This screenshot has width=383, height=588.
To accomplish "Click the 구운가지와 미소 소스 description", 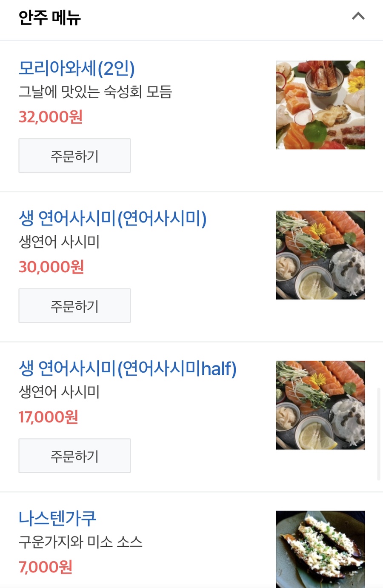I will tap(80, 542).
